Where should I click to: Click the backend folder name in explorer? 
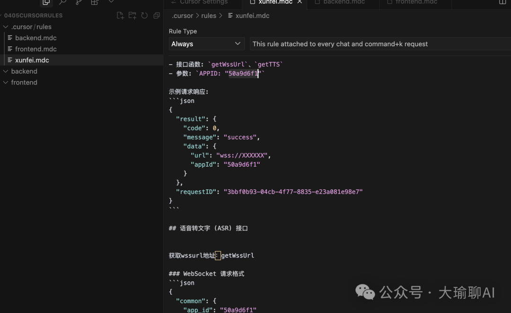(24, 71)
